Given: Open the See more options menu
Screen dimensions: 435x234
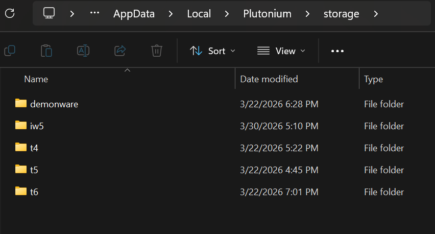Looking at the screenshot, I should (337, 51).
